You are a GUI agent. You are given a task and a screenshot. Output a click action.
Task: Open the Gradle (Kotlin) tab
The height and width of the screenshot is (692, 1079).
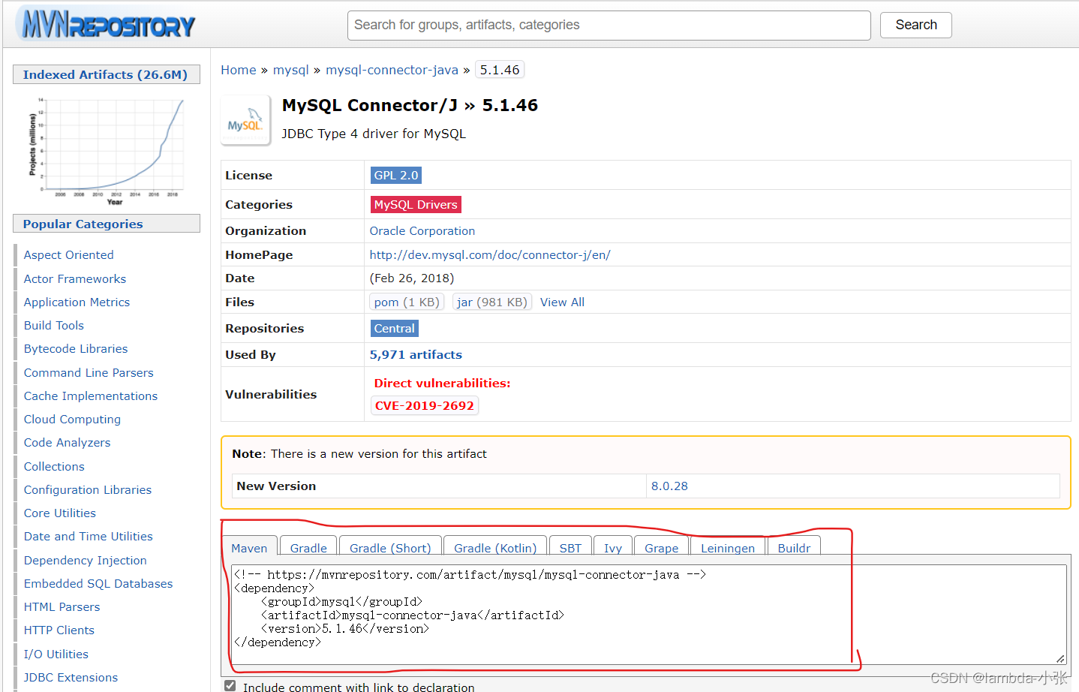click(494, 548)
